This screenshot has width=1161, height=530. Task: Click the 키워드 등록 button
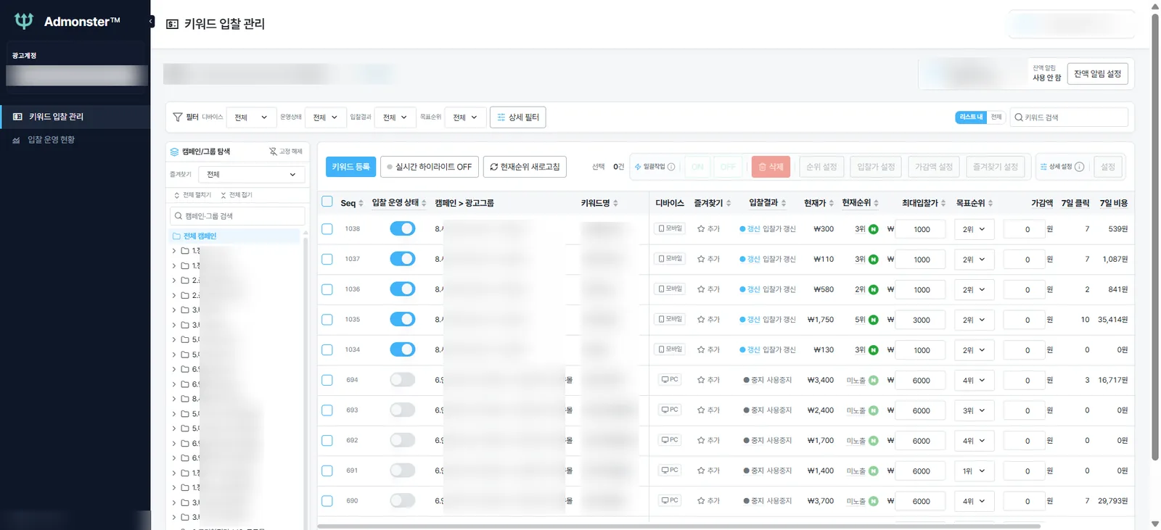(351, 167)
